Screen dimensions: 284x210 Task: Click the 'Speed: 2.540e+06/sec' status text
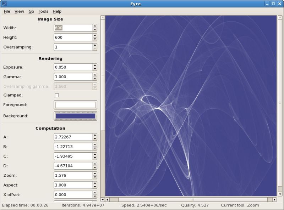tap(144, 205)
